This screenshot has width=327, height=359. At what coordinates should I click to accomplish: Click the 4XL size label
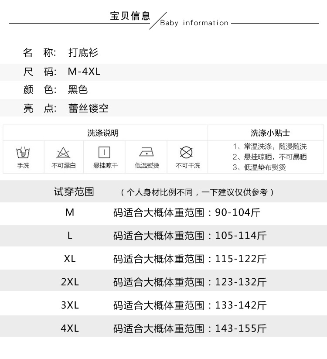tap(70, 328)
